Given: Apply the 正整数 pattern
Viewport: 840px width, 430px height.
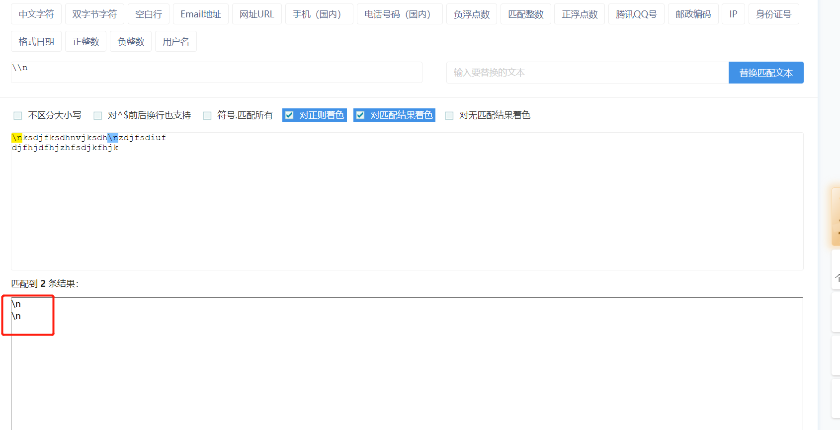Looking at the screenshot, I should point(86,41).
